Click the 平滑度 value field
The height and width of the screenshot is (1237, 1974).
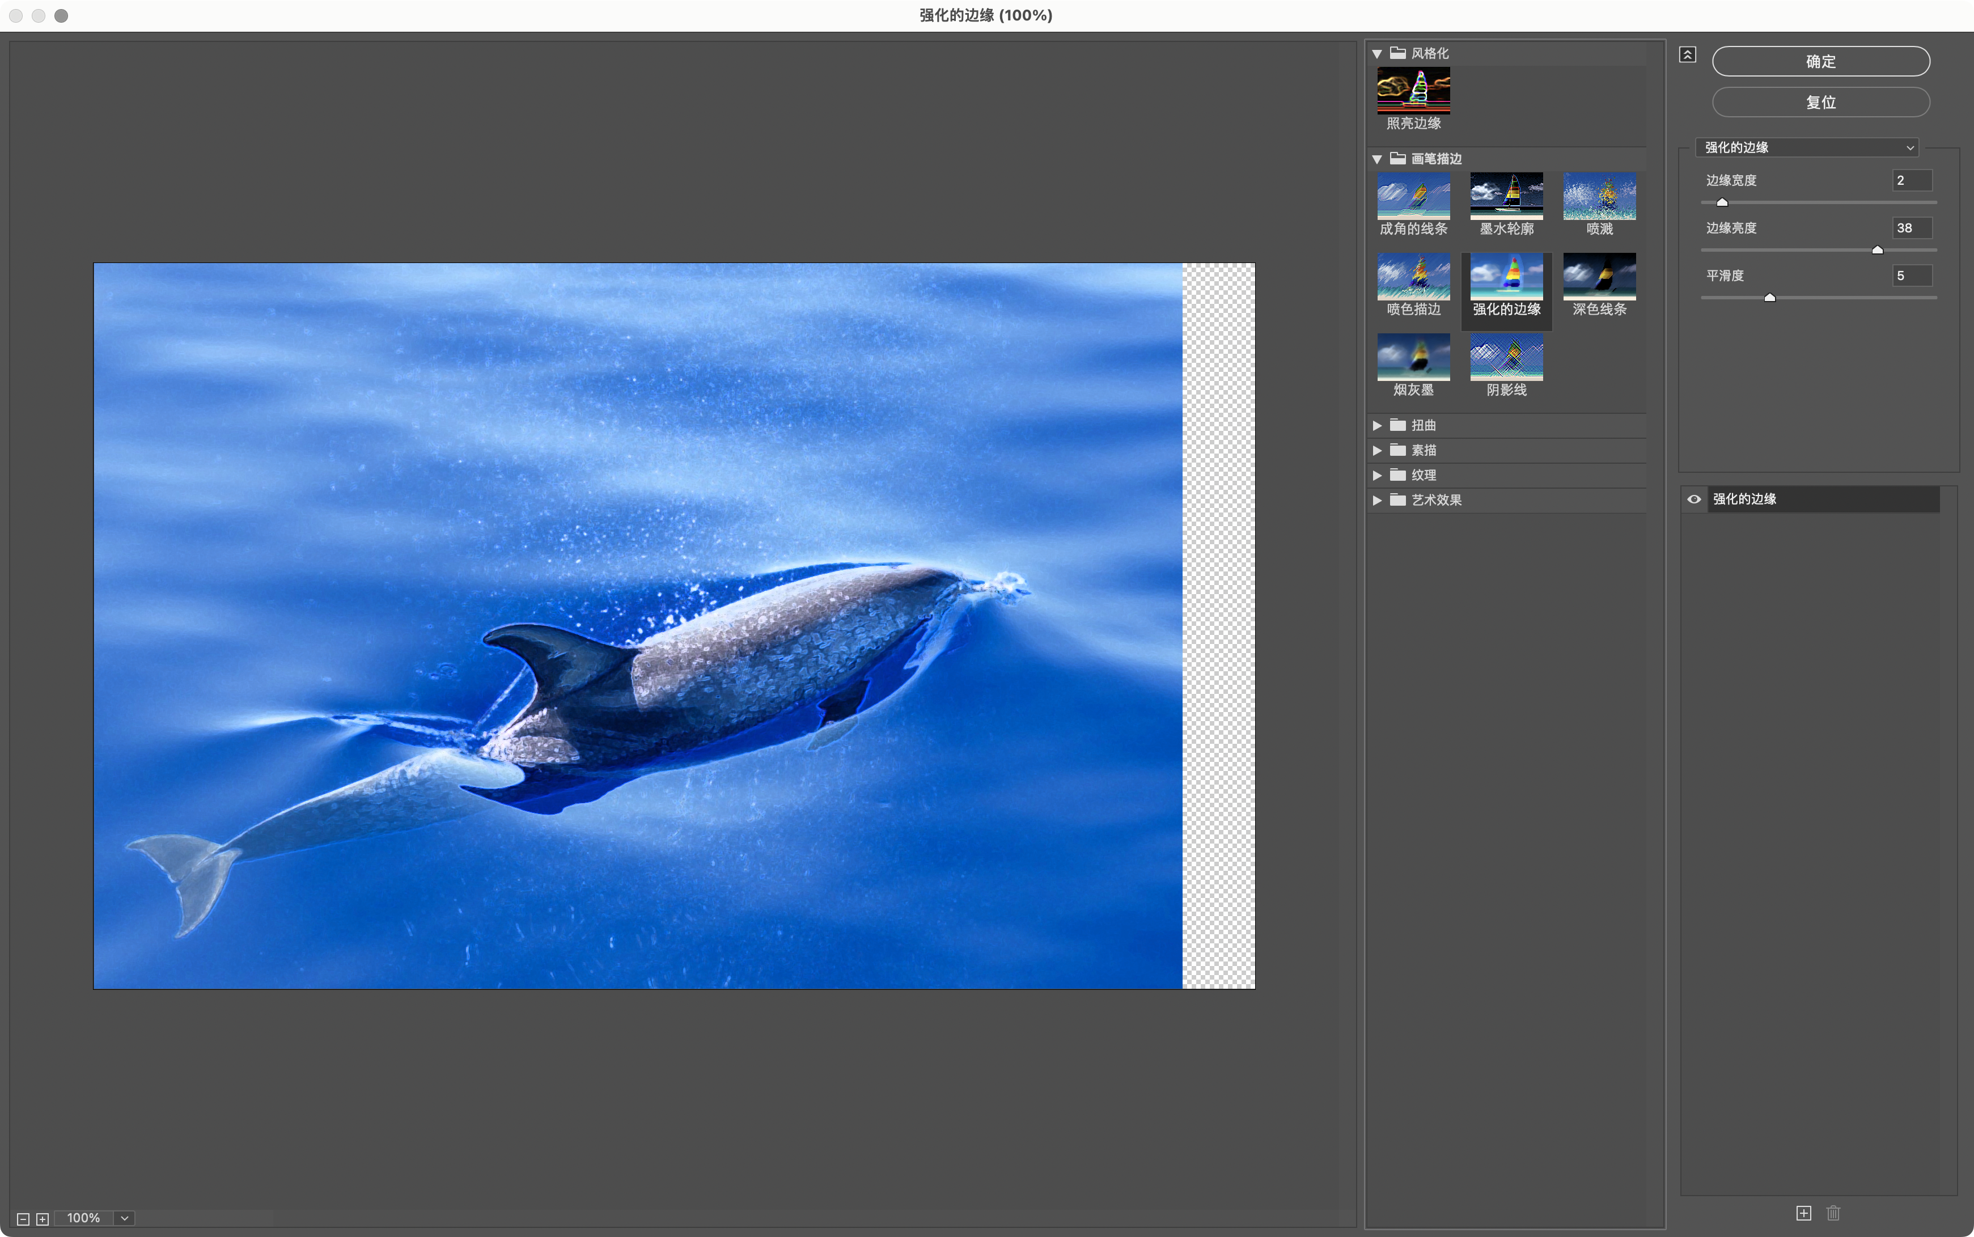[1912, 276]
